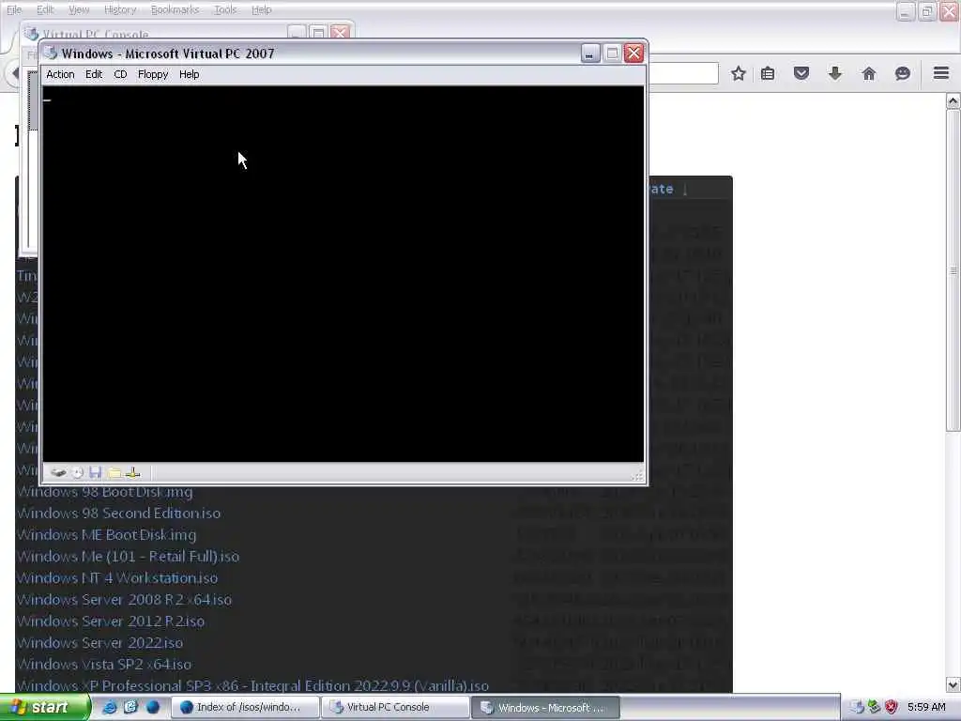Show Firefox bookmarks list icon
961x721 pixels.
pyautogui.click(x=768, y=73)
